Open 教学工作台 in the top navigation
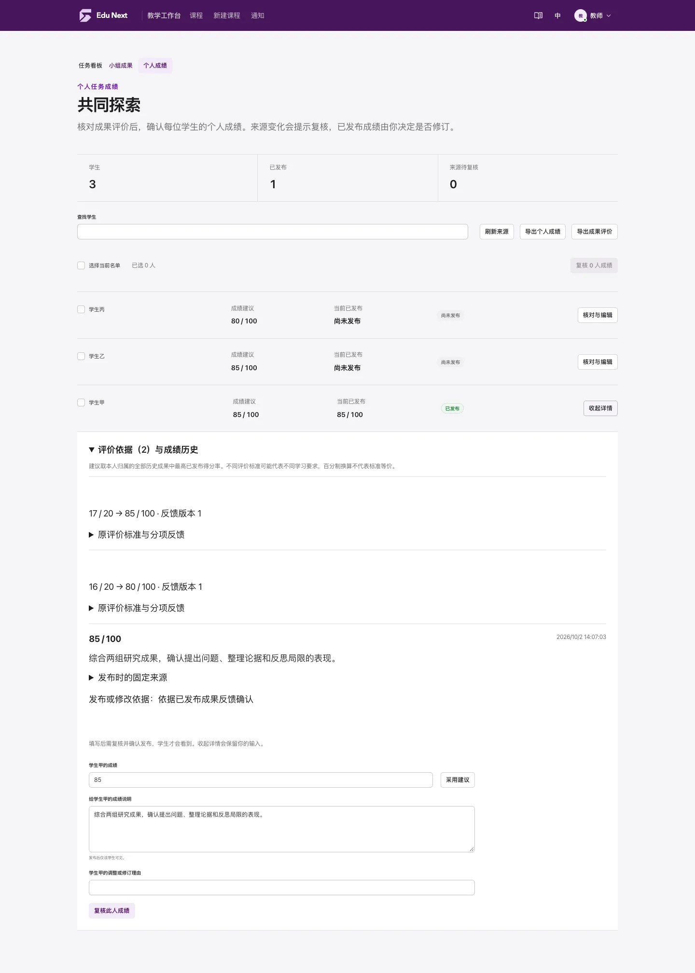The image size is (695, 973). 164,15
